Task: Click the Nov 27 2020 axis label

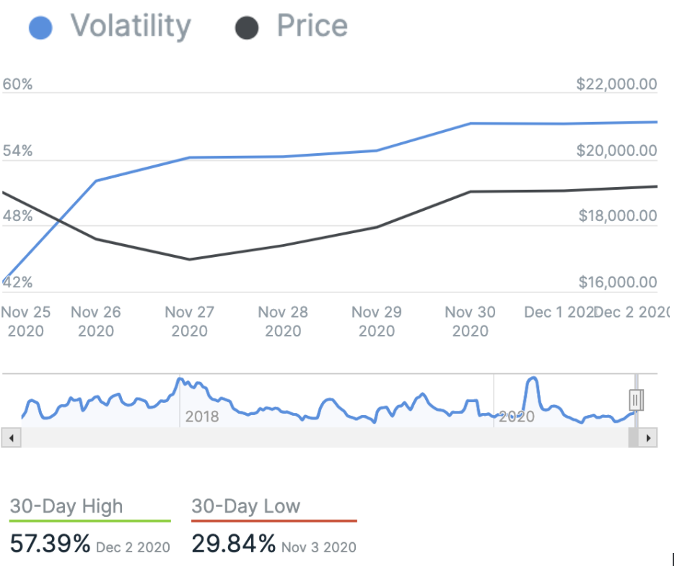Action: [x=190, y=322]
